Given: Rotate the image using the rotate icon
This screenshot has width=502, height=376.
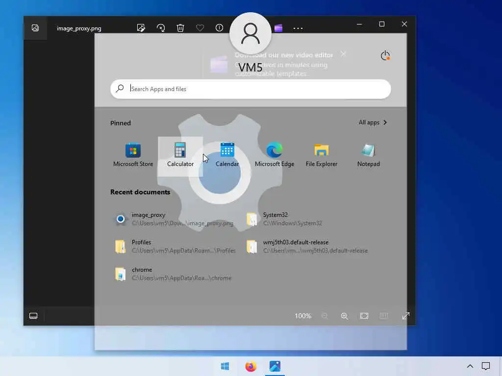Looking at the screenshot, I should click(161, 28).
